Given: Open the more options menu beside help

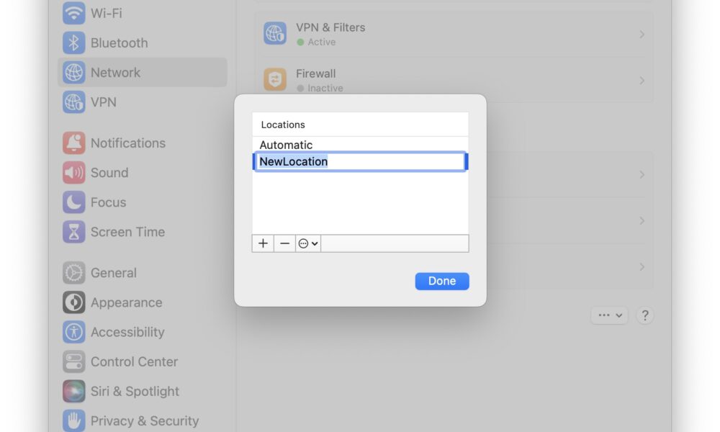Looking at the screenshot, I should click(609, 315).
